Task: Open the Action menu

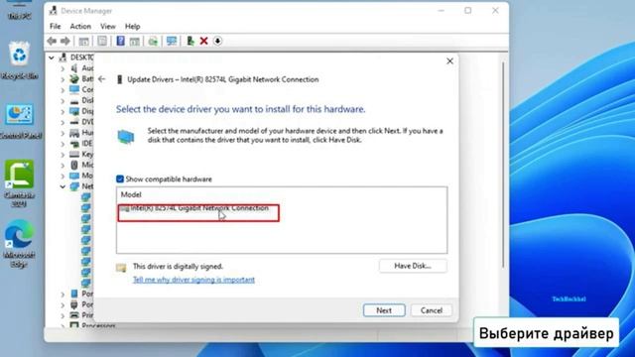Action: [80, 27]
